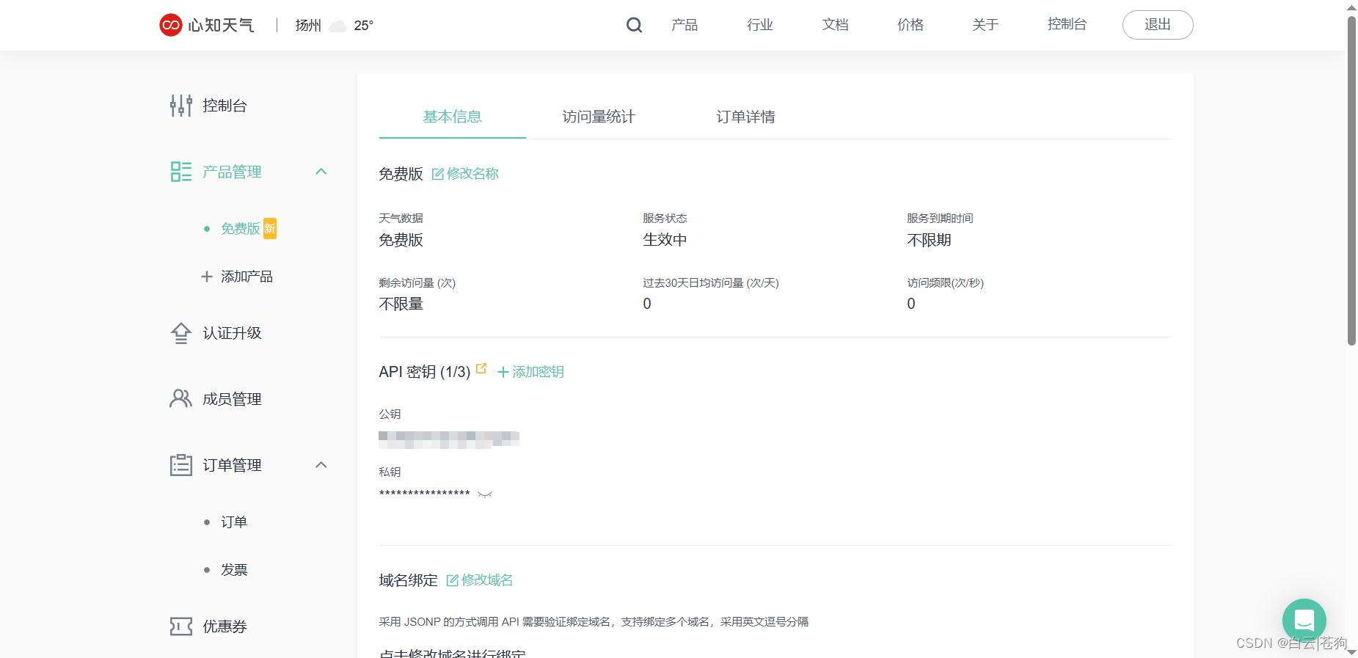Click the edit pencil icon before 修改名称

coord(438,174)
